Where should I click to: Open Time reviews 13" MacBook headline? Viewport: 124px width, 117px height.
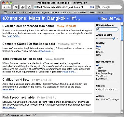click(x=22, y=59)
